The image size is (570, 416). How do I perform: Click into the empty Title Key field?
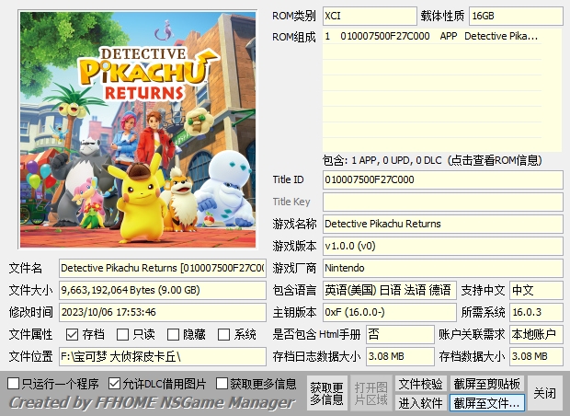tap(441, 202)
